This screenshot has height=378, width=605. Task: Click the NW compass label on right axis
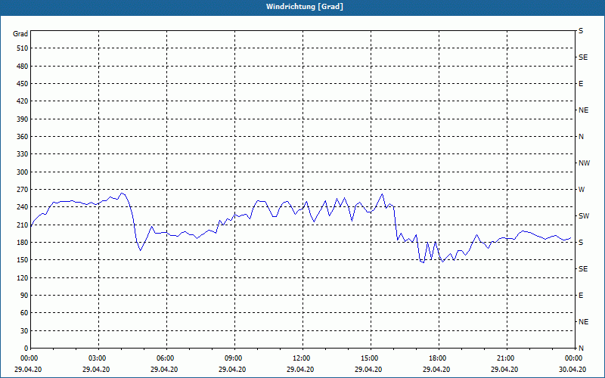coord(584,163)
